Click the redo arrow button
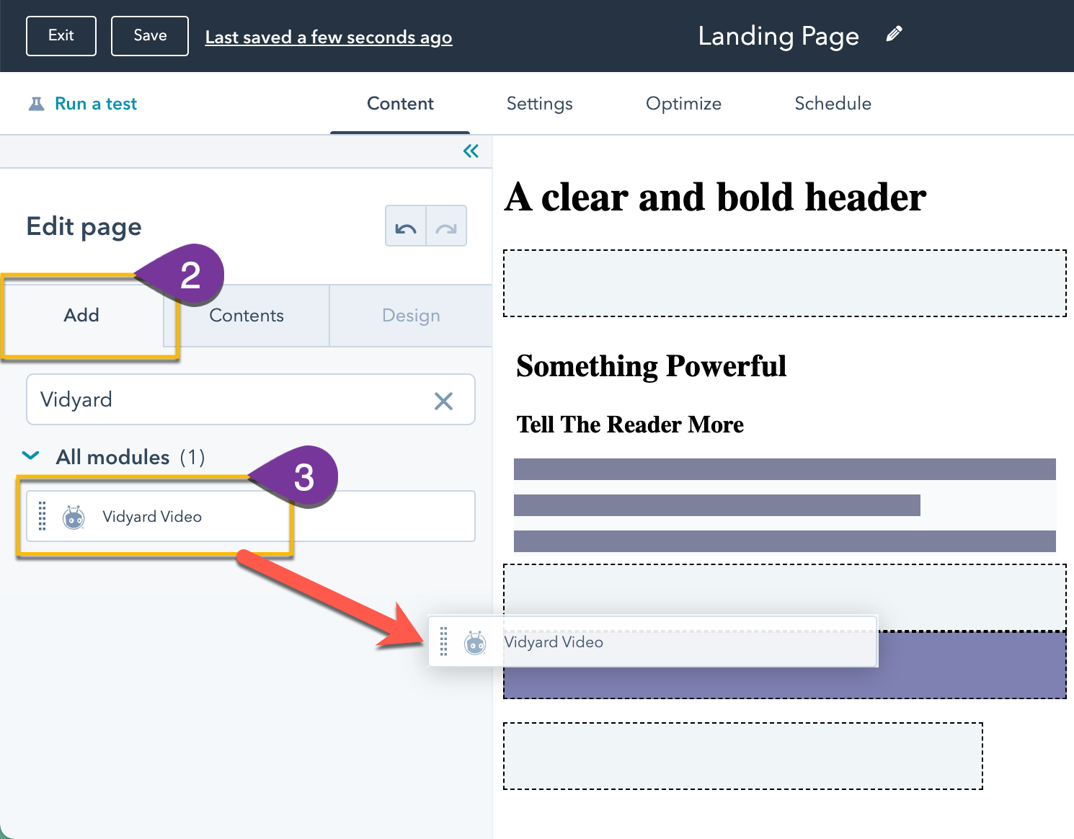This screenshot has height=839, width=1074. pyautogui.click(x=446, y=226)
